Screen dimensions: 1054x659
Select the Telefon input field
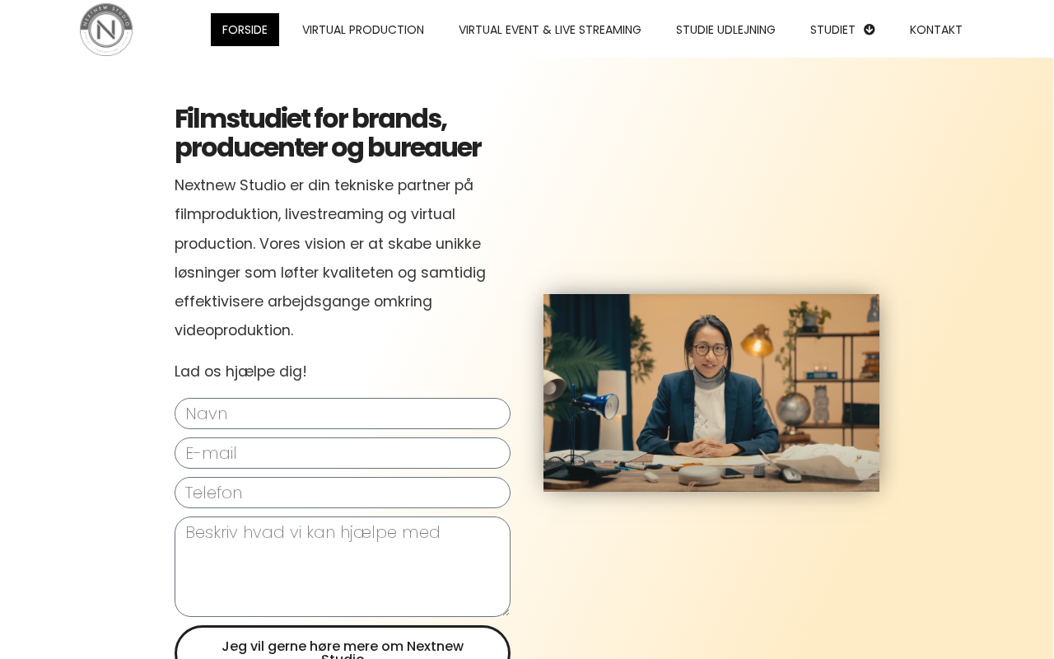(343, 493)
